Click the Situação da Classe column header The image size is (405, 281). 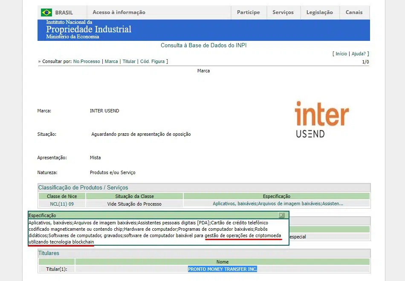point(134,196)
